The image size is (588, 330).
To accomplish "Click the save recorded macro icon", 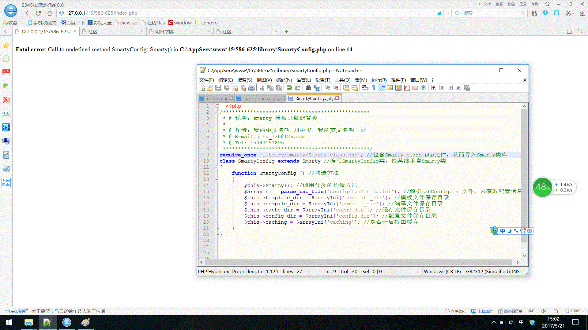I will click(467, 88).
